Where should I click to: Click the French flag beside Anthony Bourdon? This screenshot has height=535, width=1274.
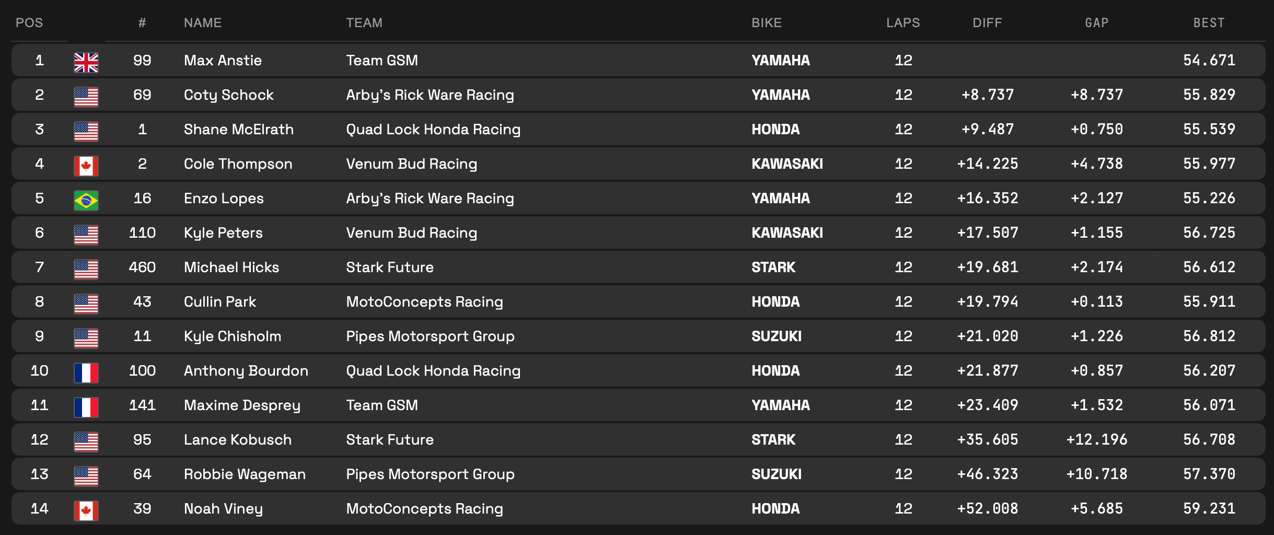pyautogui.click(x=86, y=373)
